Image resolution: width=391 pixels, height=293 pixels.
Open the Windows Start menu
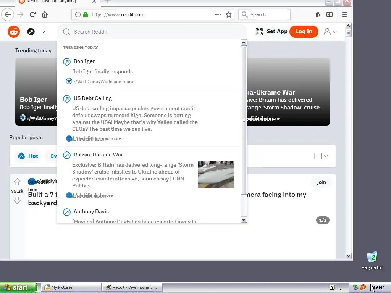(x=18, y=287)
